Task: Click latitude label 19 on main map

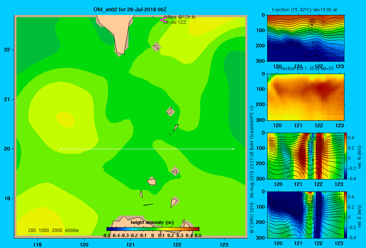Action: [7, 198]
